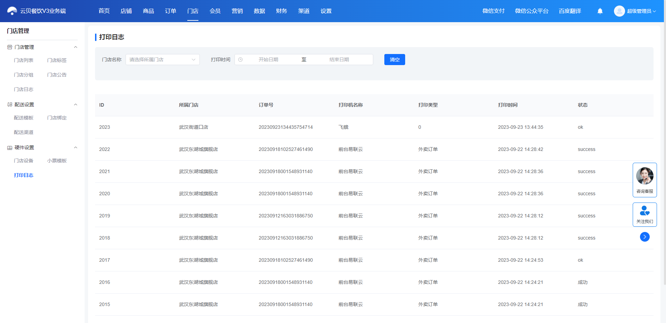Screen dimensions: 666x323
Task: Click the 超级管理员 user avatar
Action: click(619, 11)
